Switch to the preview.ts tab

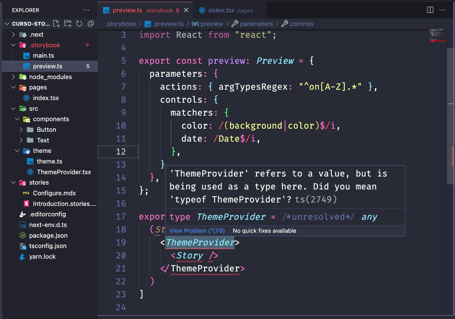point(145,10)
